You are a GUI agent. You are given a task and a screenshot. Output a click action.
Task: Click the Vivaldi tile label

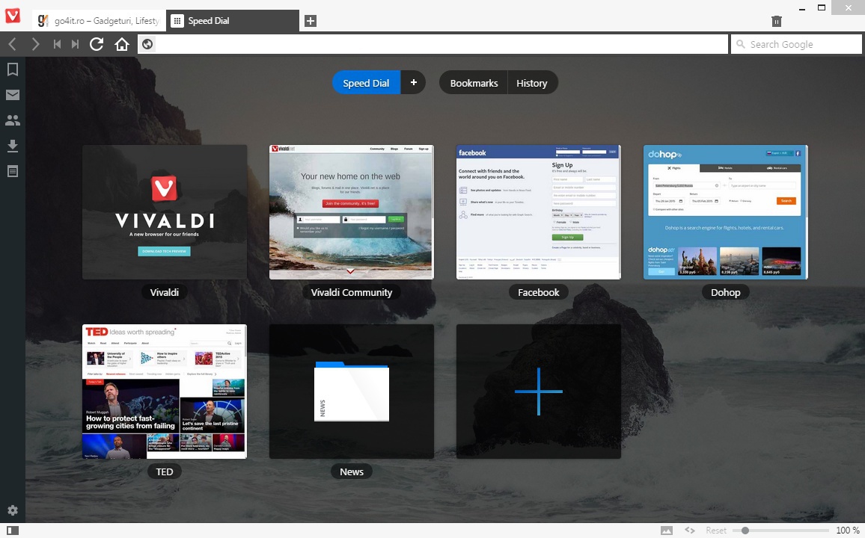165,292
